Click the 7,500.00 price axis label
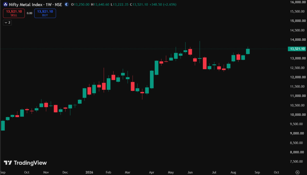This screenshot has height=175, width=307. [297, 162]
